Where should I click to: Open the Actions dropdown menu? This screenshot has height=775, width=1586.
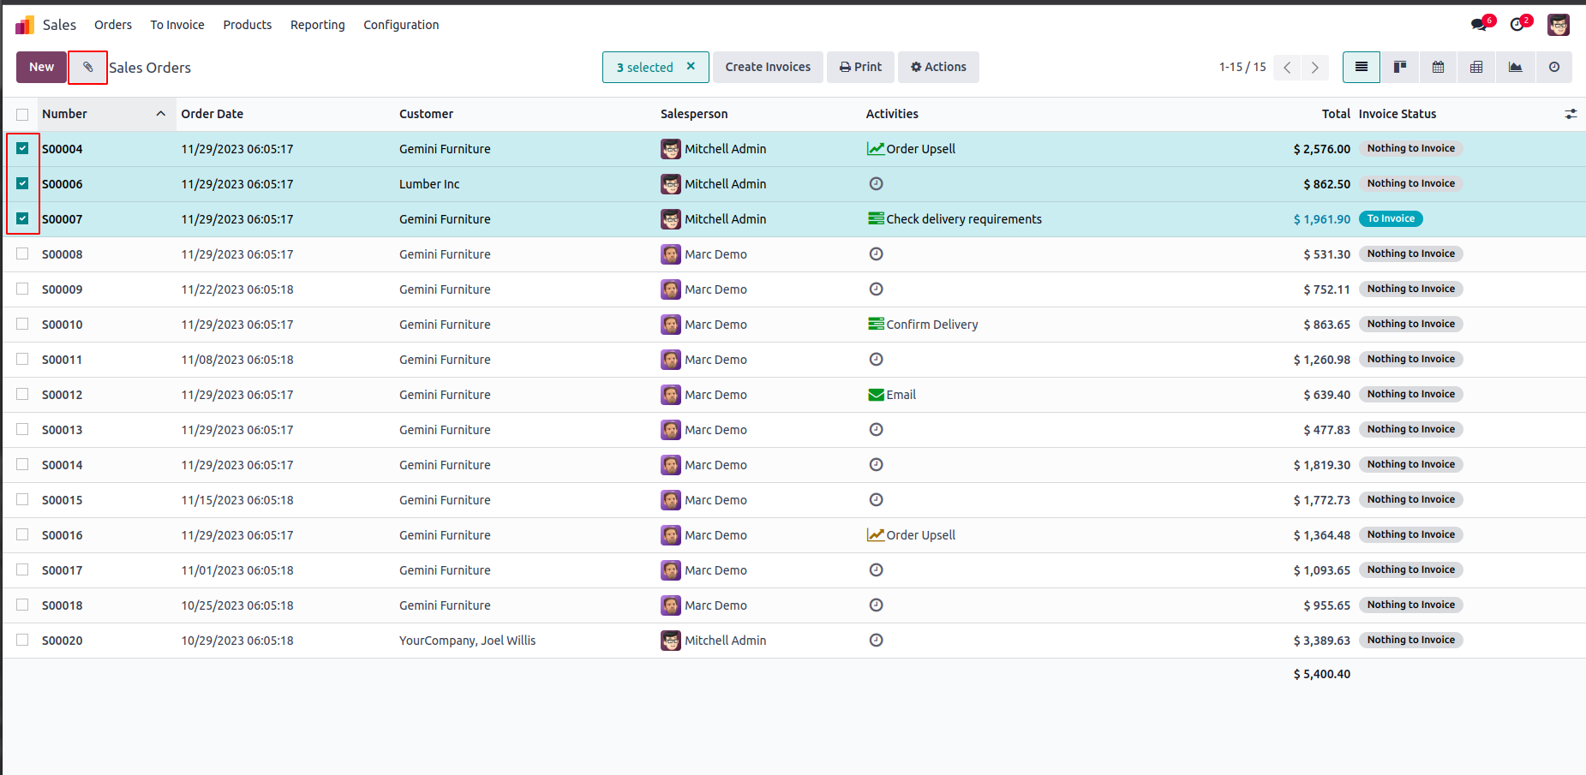point(938,67)
